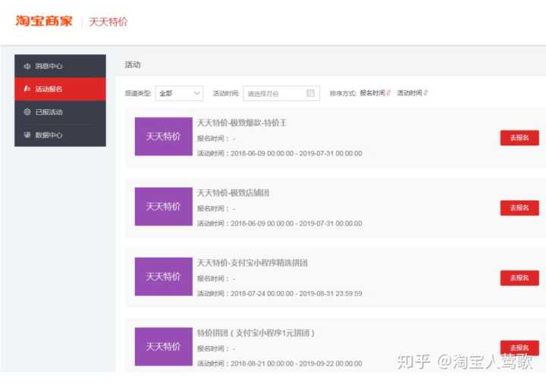The image size is (546, 384).
Task: Select 活动报名 in the sidebar
Action: (x=60, y=89)
